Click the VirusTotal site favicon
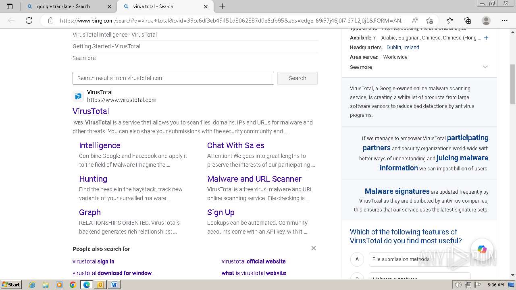The image size is (516, 290). point(78,96)
